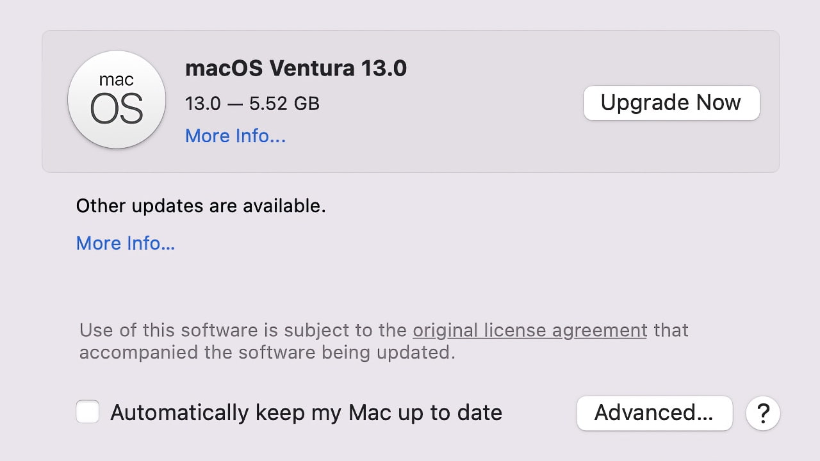The height and width of the screenshot is (461, 820).
Task: Click the 13.0 — 5.52 GB size text
Action: 252,104
